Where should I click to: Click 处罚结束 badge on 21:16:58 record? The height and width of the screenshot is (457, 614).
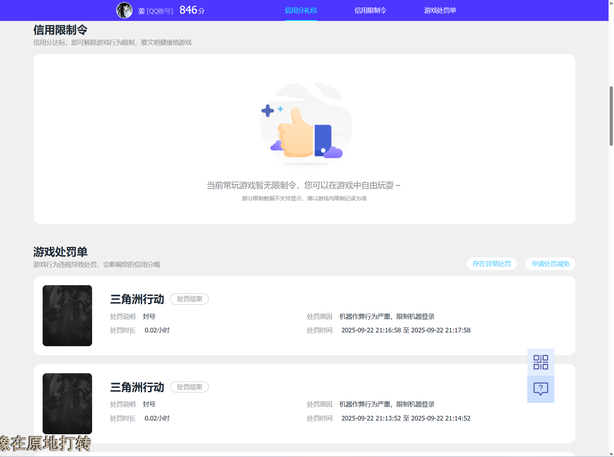click(189, 299)
